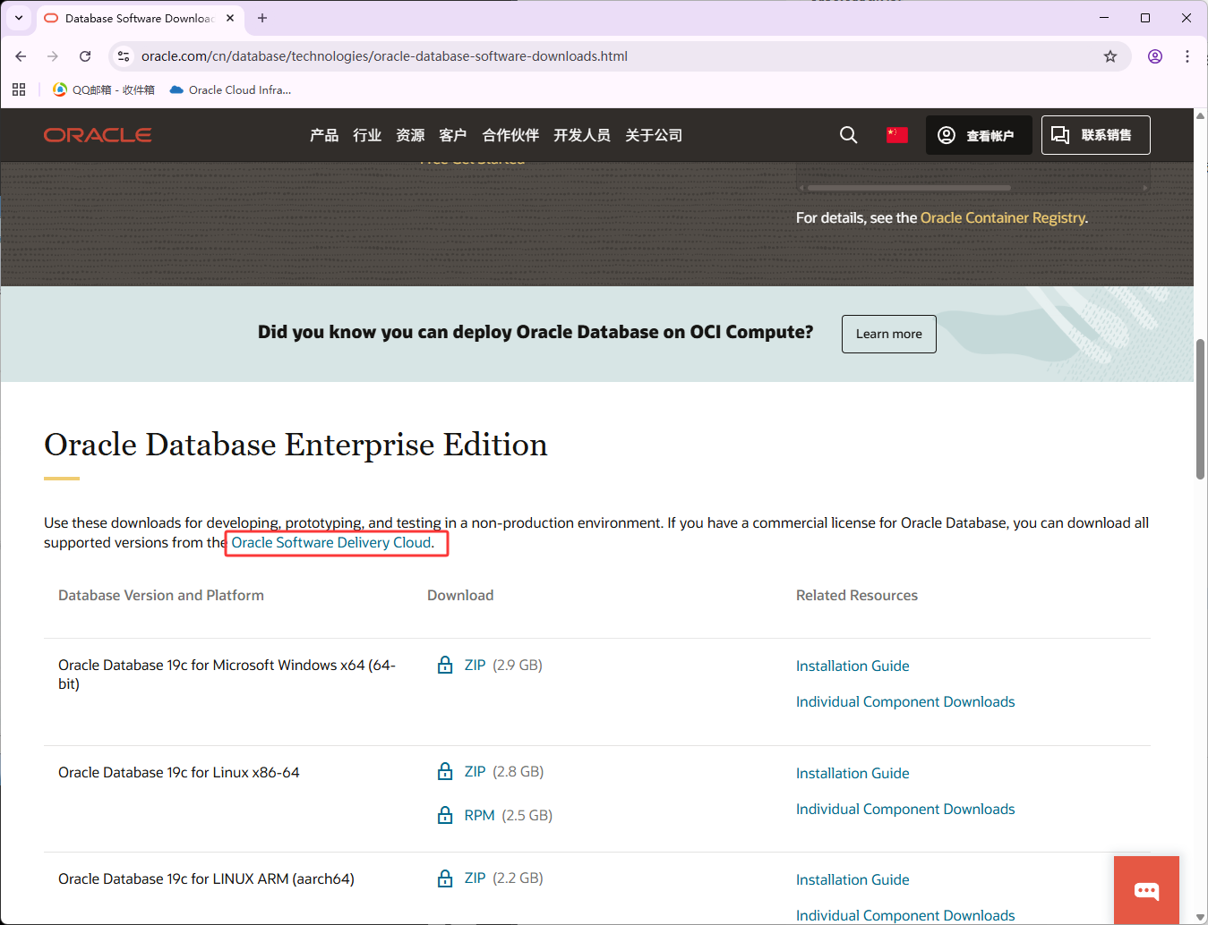The width and height of the screenshot is (1208, 925).
Task: Open the red chat bubble widget
Action: pyautogui.click(x=1146, y=890)
